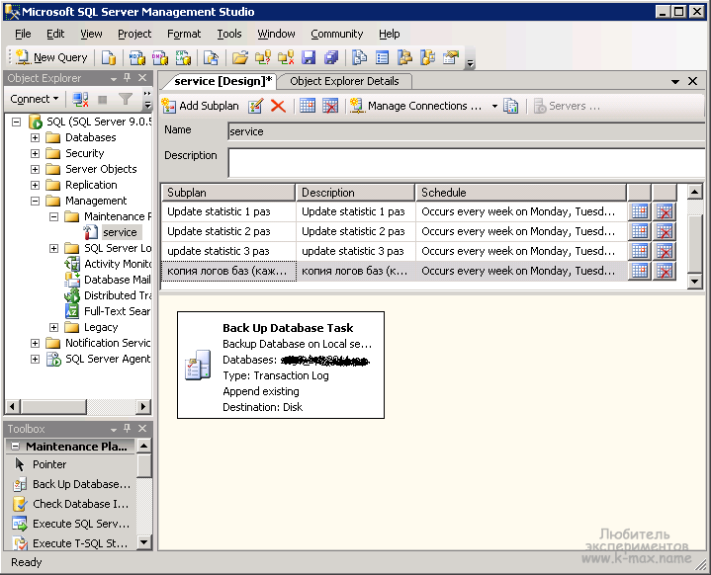Open the Manage Connections dropdown arrow

coord(494,106)
